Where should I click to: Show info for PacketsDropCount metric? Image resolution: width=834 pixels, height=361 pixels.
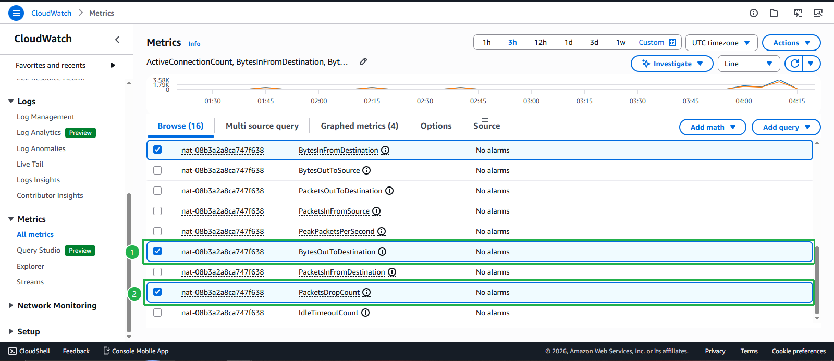366,292
